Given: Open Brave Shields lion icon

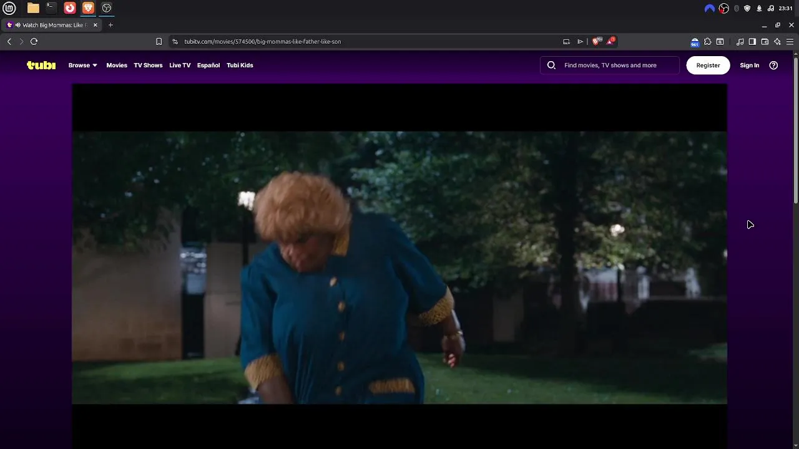Looking at the screenshot, I should click(x=596, y=41).
